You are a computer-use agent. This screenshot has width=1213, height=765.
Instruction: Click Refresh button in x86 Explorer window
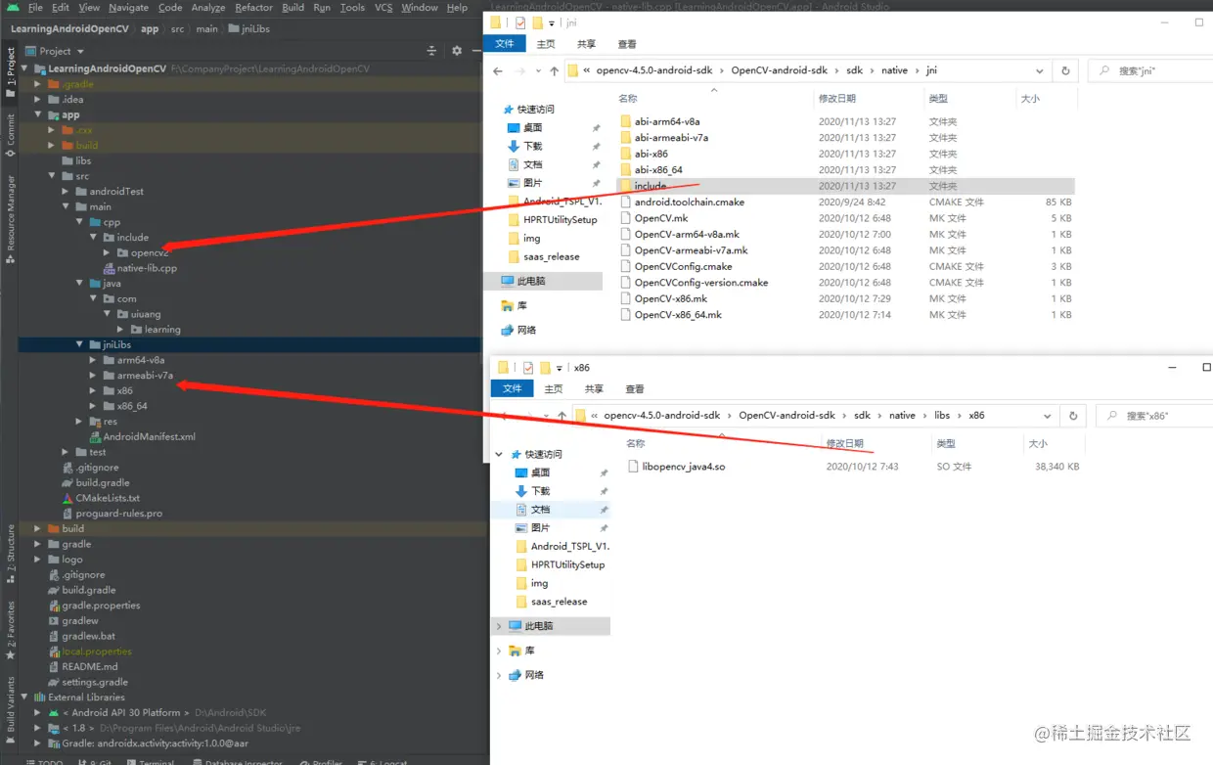pos(1073,416)
